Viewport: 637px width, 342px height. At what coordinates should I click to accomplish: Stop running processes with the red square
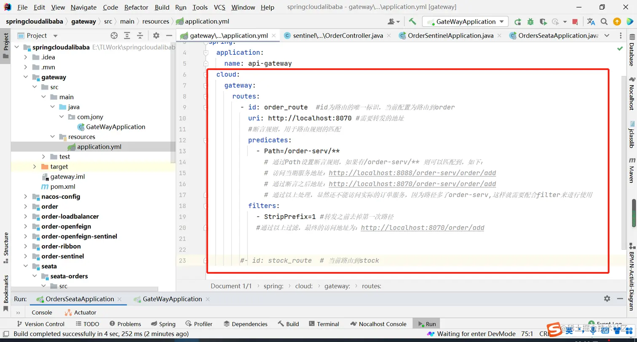click(575, 21)
